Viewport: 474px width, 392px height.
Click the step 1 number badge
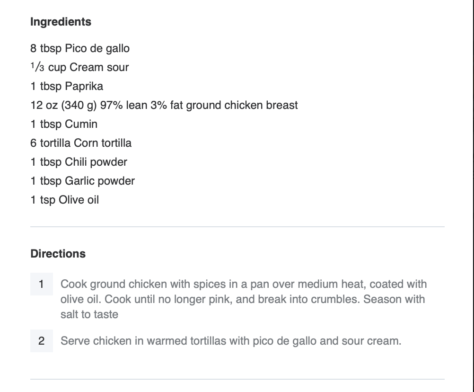click(x=42, y=284)
